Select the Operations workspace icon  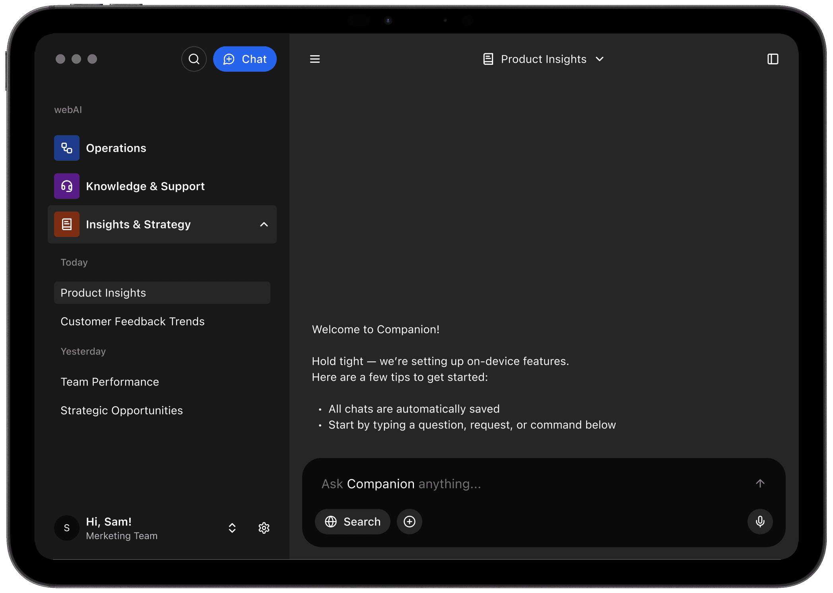coord(66,148)
